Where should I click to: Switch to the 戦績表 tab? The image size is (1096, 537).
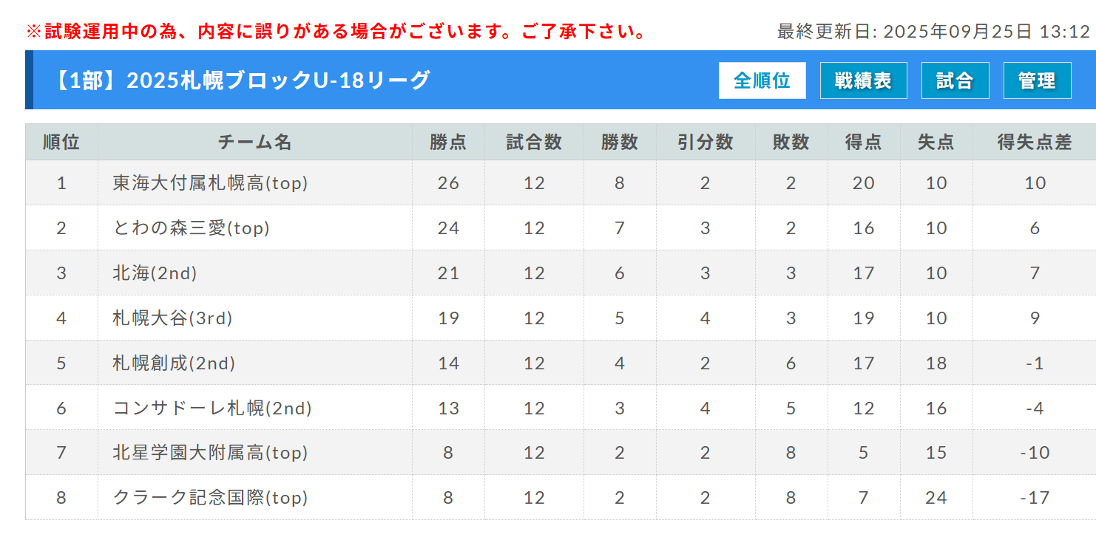[x=863, y=81]
